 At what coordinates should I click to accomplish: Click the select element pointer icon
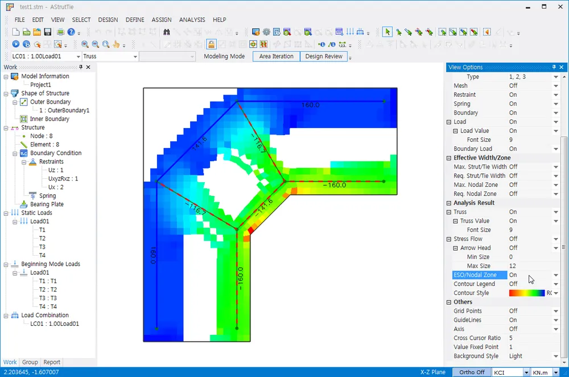point(409,32)
